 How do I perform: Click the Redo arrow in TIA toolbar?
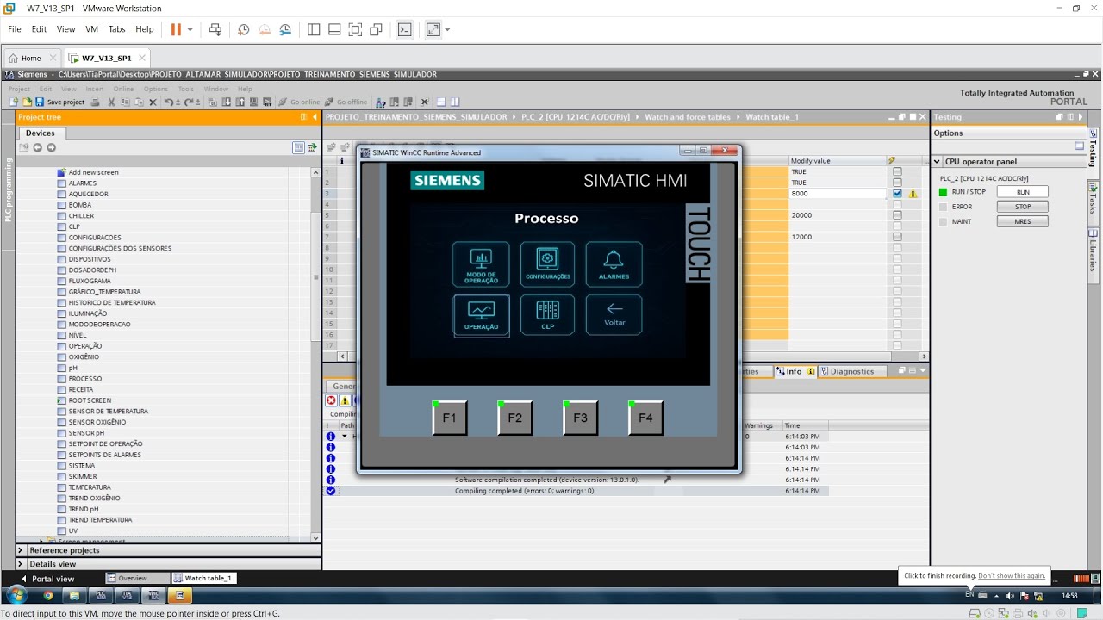click(x=190, y=102)
